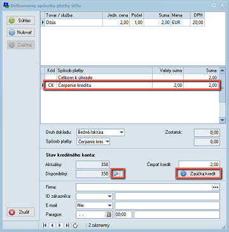Click the Zostatok value field
229x232 pixels.
(207, 133)
